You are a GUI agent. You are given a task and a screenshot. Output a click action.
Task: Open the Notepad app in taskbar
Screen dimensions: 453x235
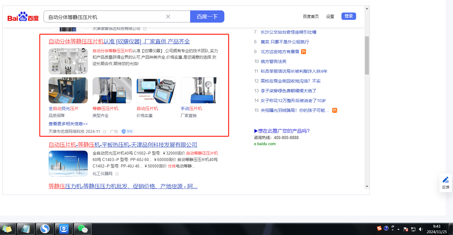26,229
